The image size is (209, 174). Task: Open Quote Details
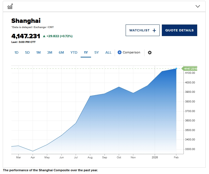(x=179, y=30)
